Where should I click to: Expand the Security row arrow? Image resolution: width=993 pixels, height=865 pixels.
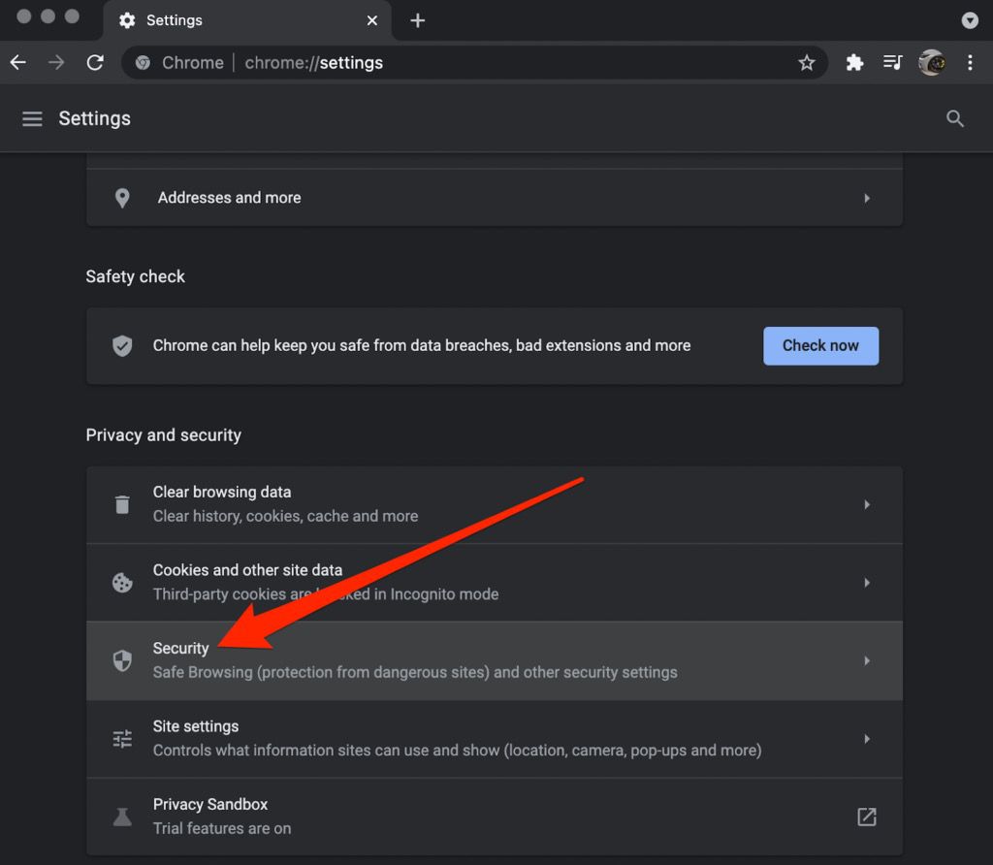pos(866,661)
